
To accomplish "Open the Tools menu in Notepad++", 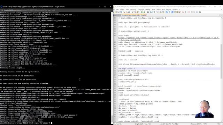I will tap(153, 9).
